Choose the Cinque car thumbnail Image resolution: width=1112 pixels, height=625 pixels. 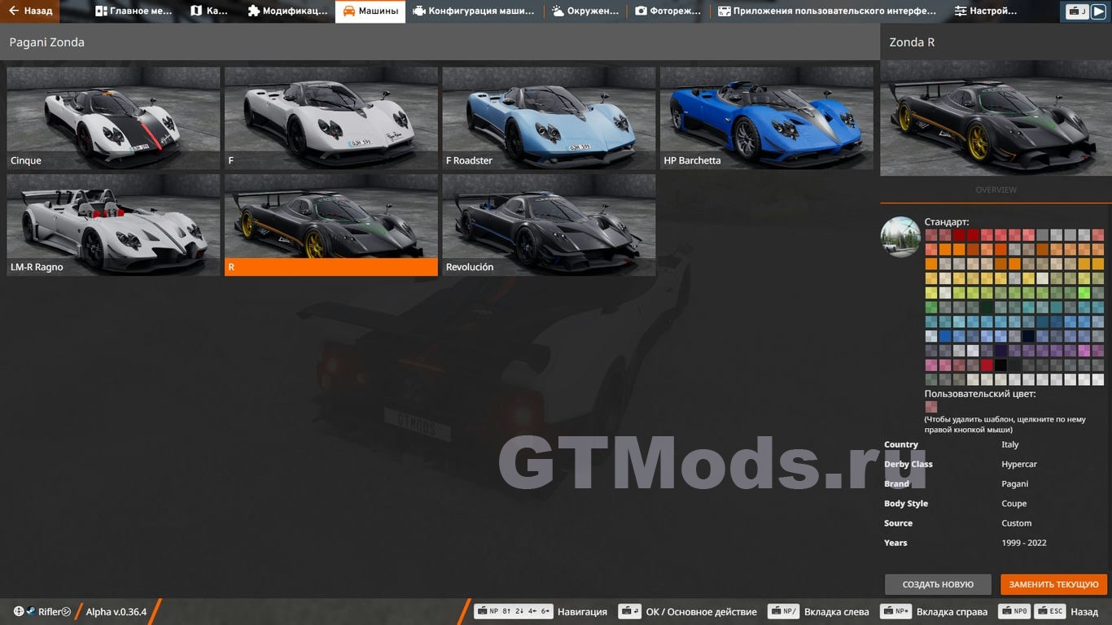point(113,118)
